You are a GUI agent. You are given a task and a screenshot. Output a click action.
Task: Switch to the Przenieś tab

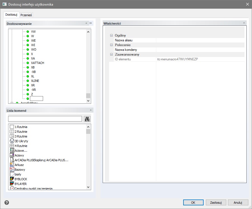click(26, 15)
